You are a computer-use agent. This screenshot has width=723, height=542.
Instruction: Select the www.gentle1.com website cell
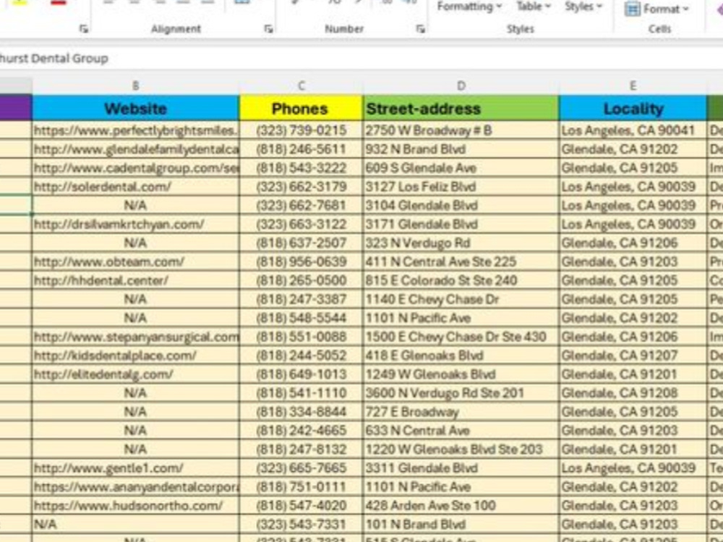click(136, 468)
